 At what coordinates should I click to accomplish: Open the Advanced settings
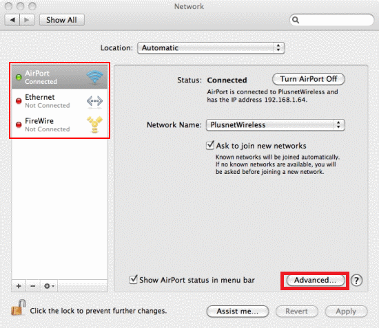click(x=315, y=281)
